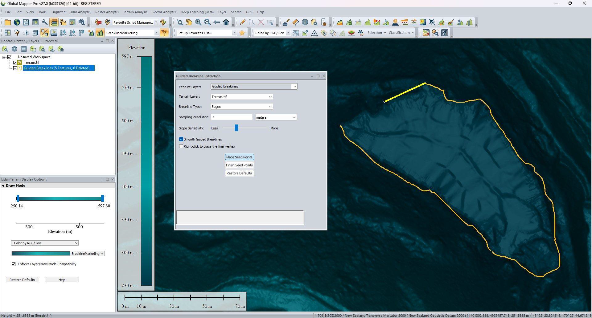Screen dimensions: 592x318
Task: Click Restore Defaults in the breakline dialog
Action: pyautogui.click(x=239, y=173)
